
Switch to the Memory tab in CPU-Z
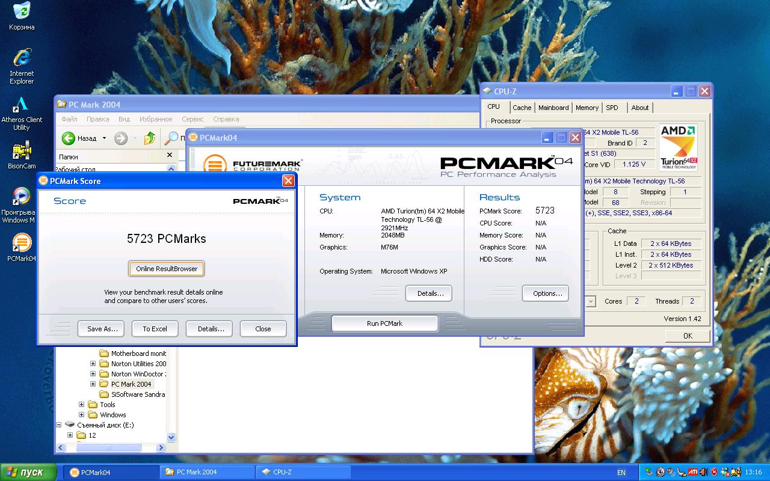587,108
